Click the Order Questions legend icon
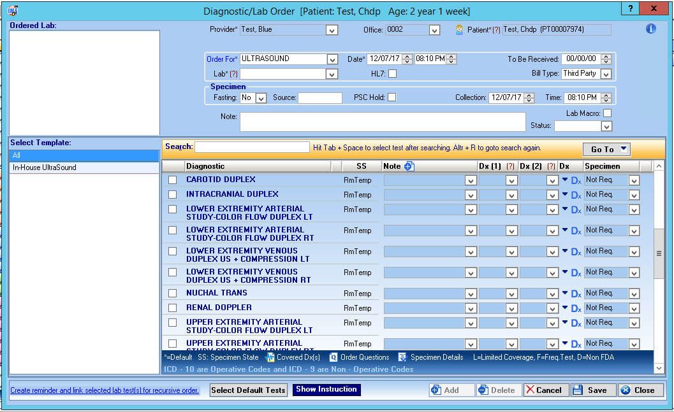The image size is (674, 412). 333,357
